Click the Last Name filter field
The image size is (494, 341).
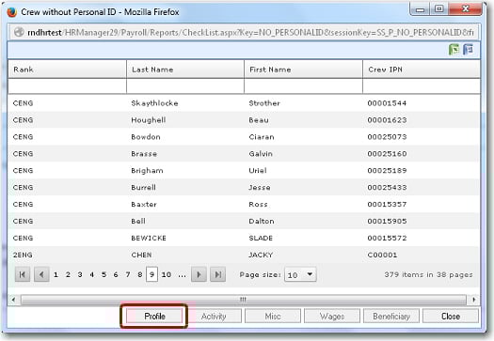(185, 85)
